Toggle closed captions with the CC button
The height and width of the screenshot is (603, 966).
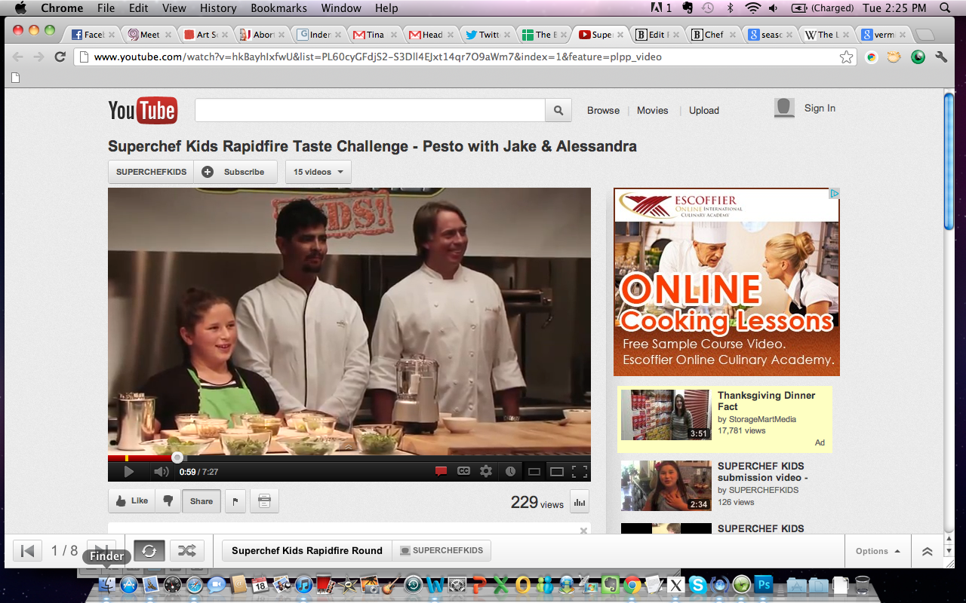click(463, 472)
